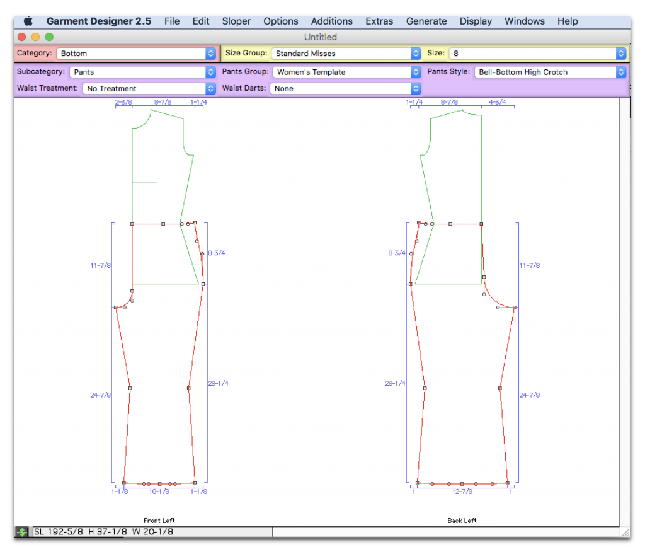Screen dimensions: 645x554
Task: Open the Subcategory dropdown set to Pants
Action: point(143,72)
